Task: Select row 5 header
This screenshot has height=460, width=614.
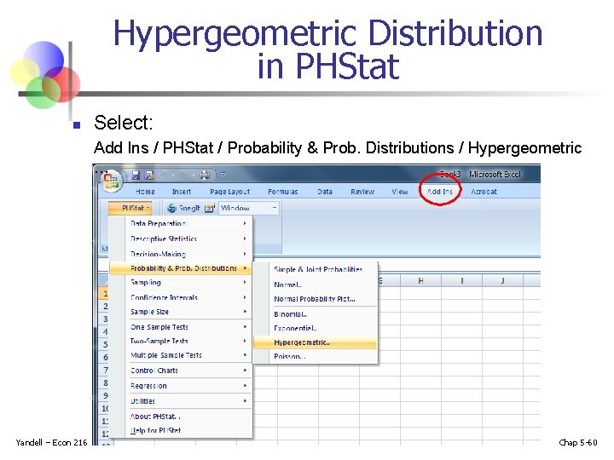Action: pos(105,345)
